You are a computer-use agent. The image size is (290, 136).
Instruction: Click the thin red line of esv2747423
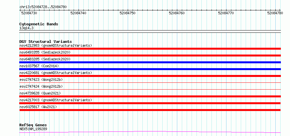(x=150, y=82)
